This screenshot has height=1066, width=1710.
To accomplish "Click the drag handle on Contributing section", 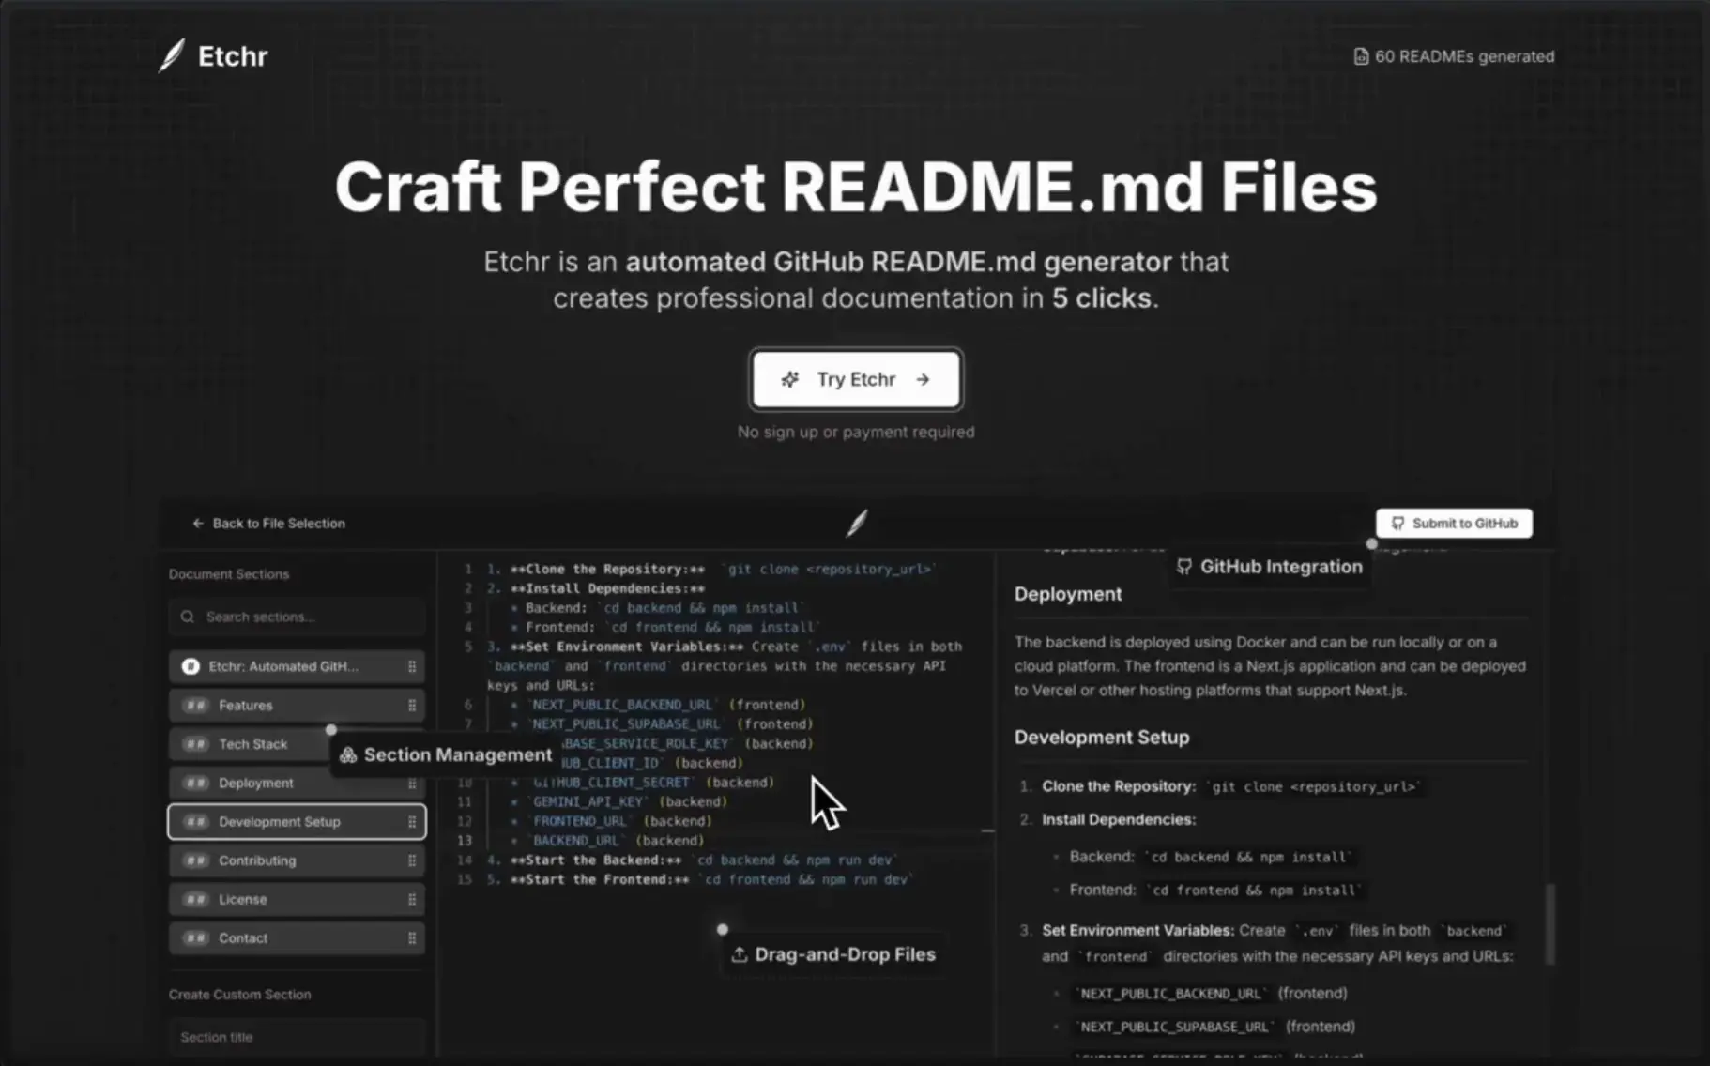I will pos(413,860).
